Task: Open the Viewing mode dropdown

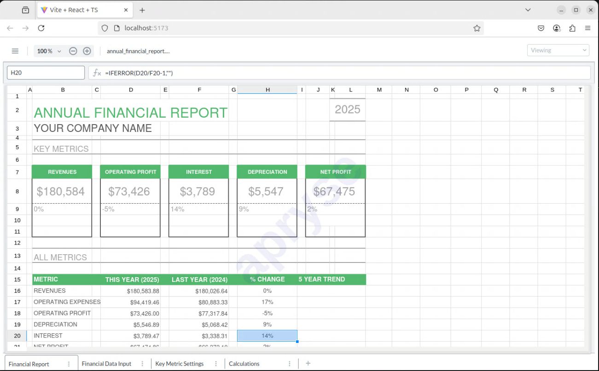Action: tap(558, 50)
